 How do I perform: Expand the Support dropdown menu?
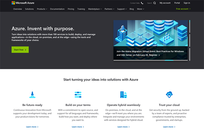122,9
